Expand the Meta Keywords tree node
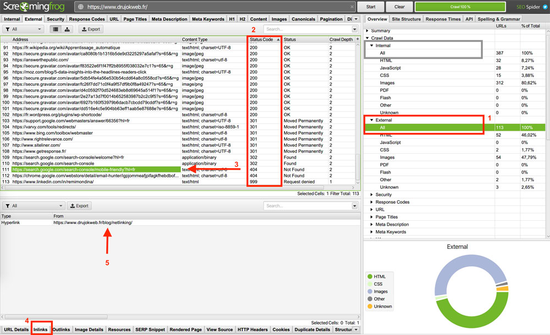Viewport: 550px width, 335px height. click(x=371, y=232)
